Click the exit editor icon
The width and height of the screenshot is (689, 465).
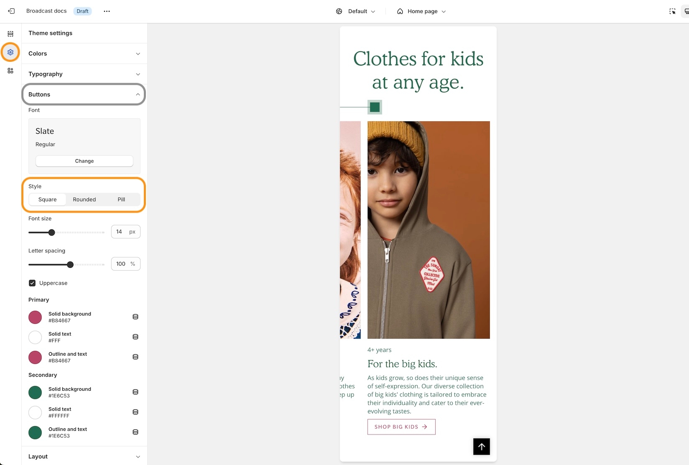(x=11, y=11)
